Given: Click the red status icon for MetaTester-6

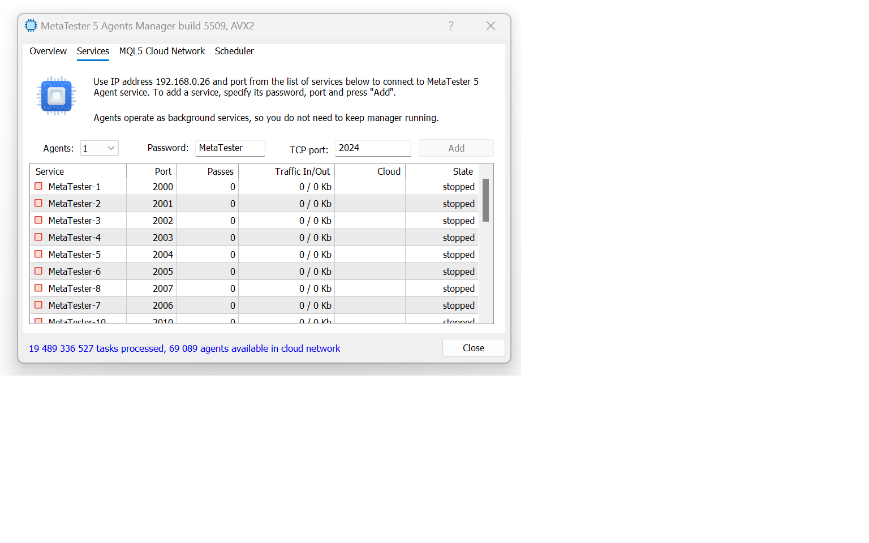Looking at the screenshot, I should click(38, 271).
